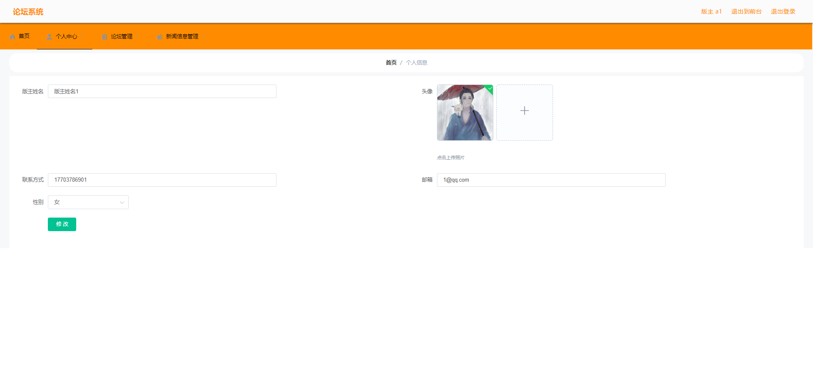The image size is (813, 387).
Task: Focus the 联系方式 phone input field
Action: click(x=162, y=180)
